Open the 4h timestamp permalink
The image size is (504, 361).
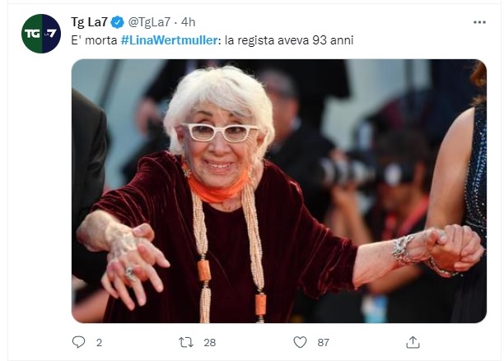coord(188,22)
